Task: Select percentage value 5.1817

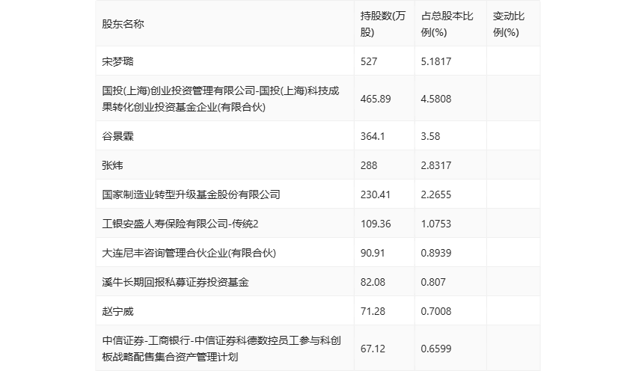Action: pos(436,61)
